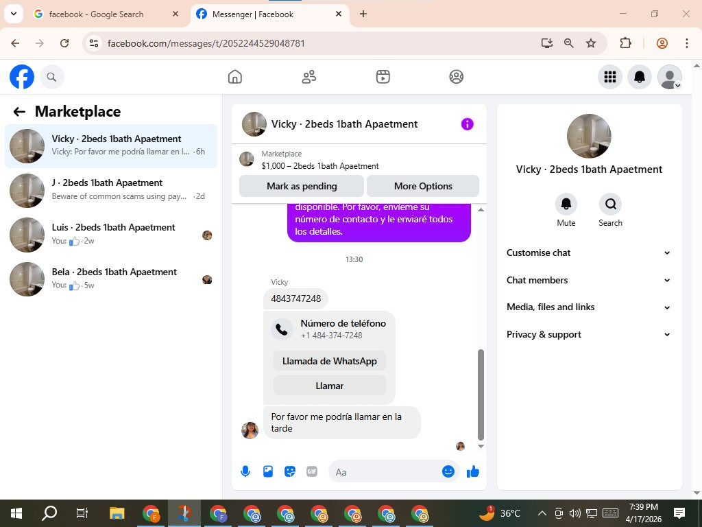Image resolution: width=702 pixels, height=527 pixels.
Task: Open the $1,000 – 2beds 1bath Apaetment listing
Action: pyautogui.click(x=320, y=166)
